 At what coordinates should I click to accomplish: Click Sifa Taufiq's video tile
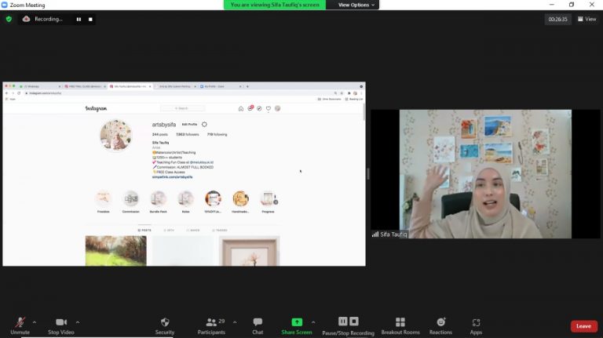click(485, 174)
